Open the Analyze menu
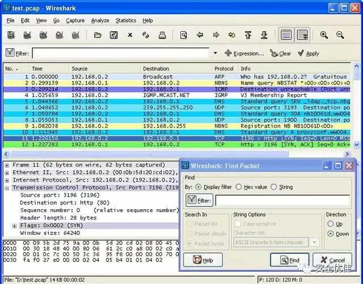This screenshot has height=284, width=363. 100,20
